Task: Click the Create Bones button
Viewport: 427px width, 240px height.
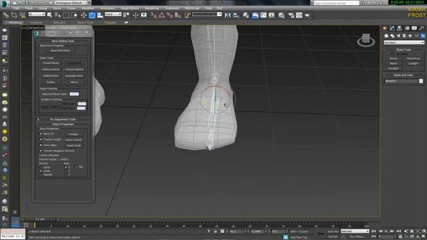Action: pyautogui.click(x=51, y=63)
